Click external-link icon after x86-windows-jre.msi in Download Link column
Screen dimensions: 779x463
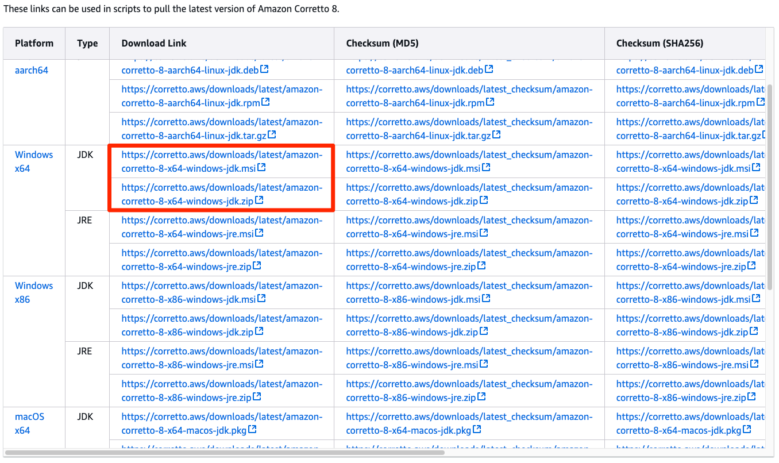(260, 364)
